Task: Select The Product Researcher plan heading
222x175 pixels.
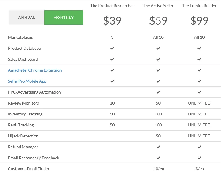Action: point(112,6)
